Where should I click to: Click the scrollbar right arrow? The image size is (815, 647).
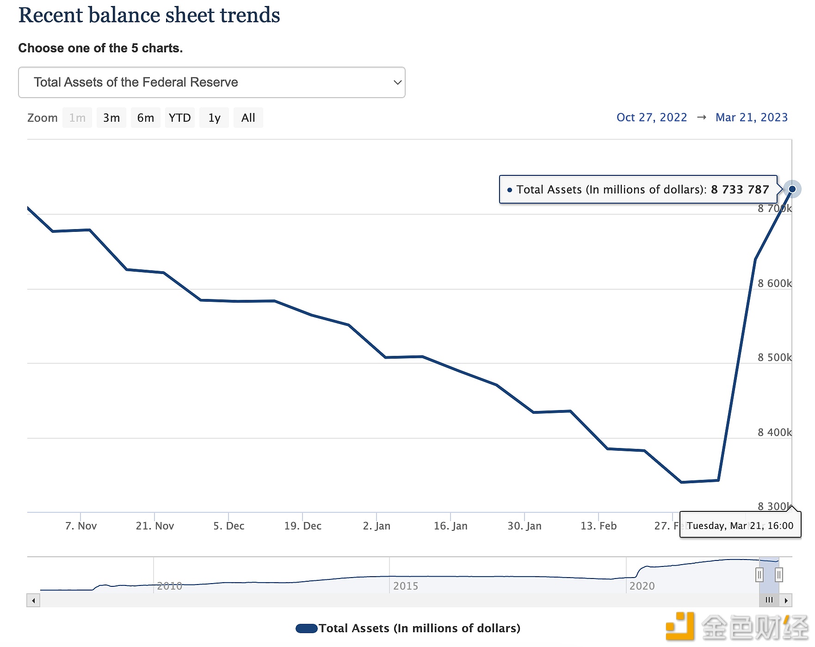pyautogui.click(x=786, y=600)
